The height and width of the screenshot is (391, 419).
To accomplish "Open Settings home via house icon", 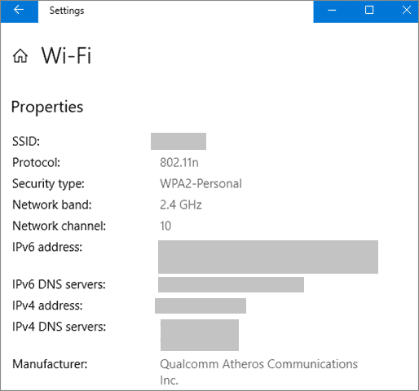I will point(20,56).
